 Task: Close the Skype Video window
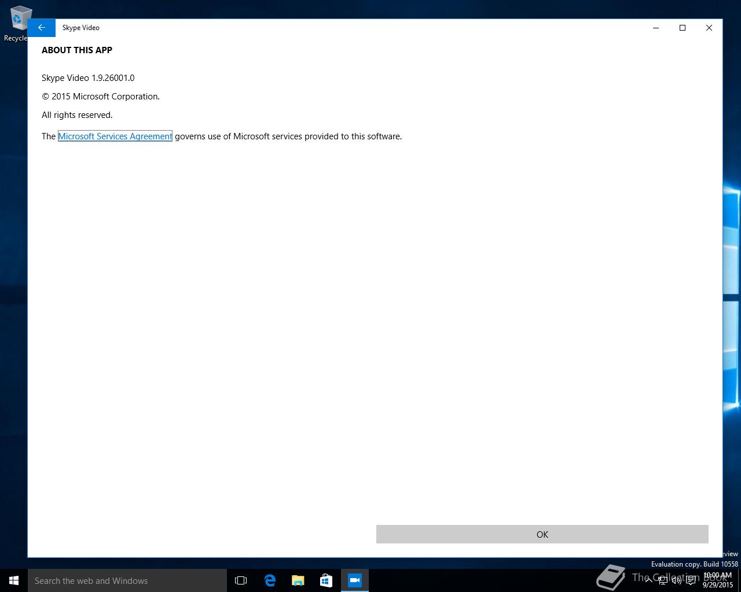pyautogui.click(x=709, y=28)
